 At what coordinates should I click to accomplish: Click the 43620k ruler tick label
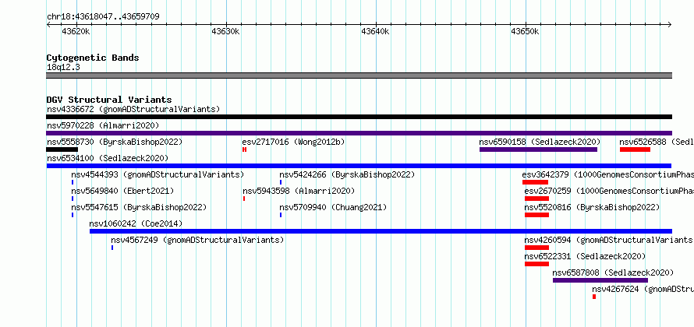click(x=76, y=32)
